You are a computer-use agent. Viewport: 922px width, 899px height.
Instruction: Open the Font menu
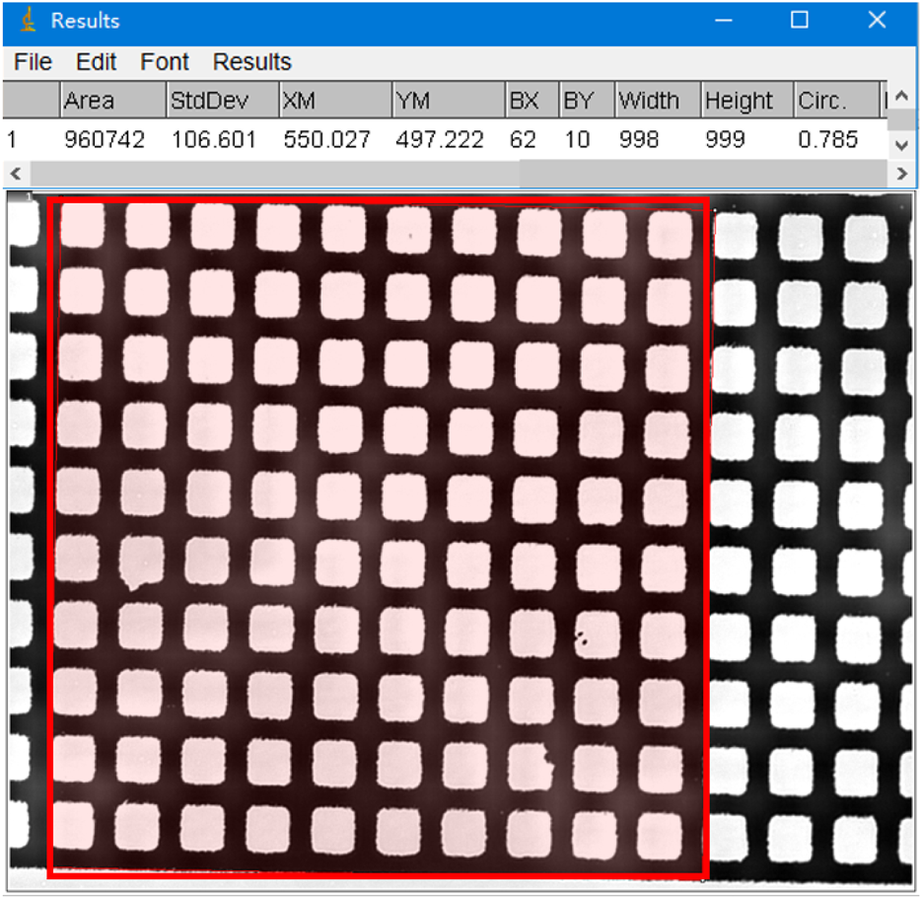tap(164, 62)
